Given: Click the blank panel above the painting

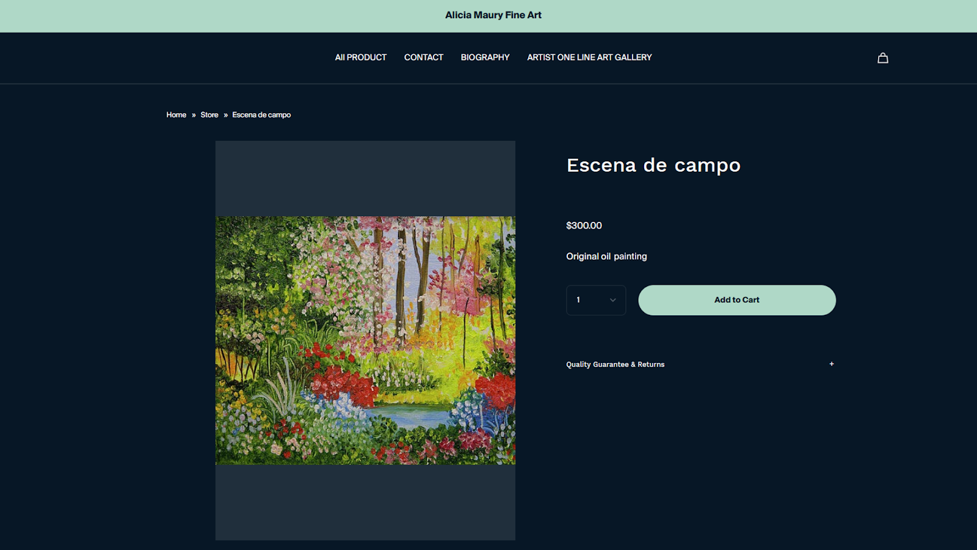Looking at the screenshot, I should pos(365,178).
